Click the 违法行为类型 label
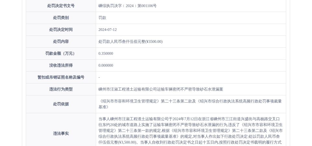Viewport: 312px width, 146px height. click(x=61, y=89)
